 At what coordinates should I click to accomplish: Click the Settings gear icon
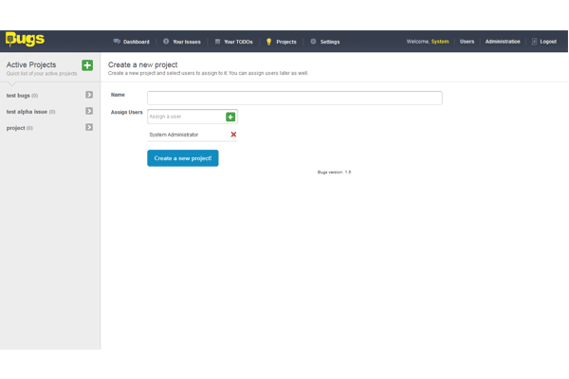(314, 42)
